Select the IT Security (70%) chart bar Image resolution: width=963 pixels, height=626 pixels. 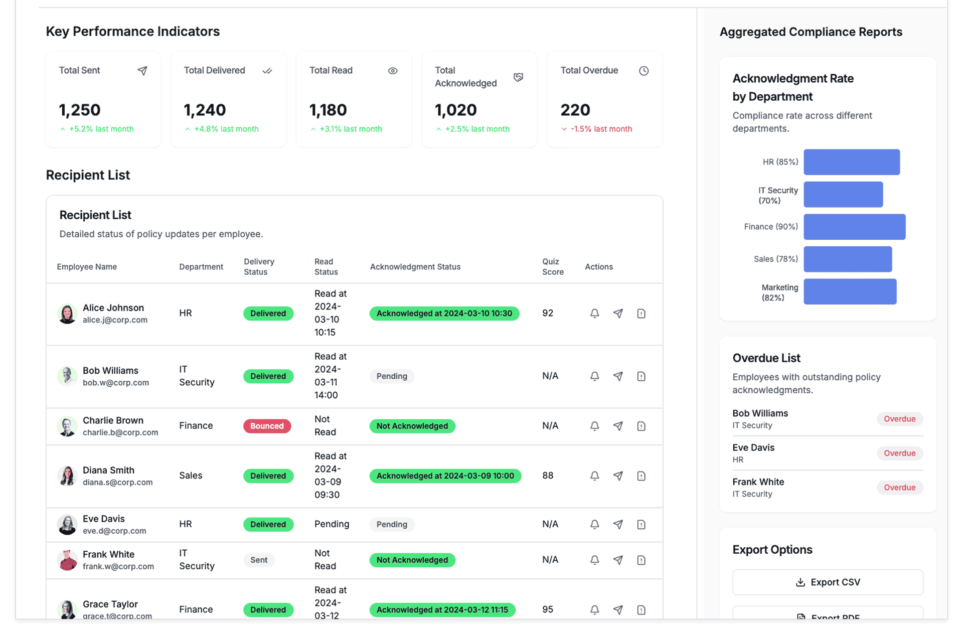[x=843, y=195]
